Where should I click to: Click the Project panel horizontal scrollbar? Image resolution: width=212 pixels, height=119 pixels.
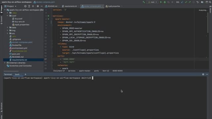[x=11, y=71]
